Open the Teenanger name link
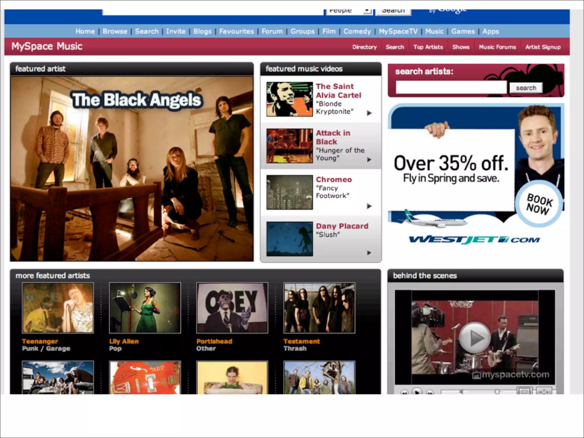 (40, 341)
